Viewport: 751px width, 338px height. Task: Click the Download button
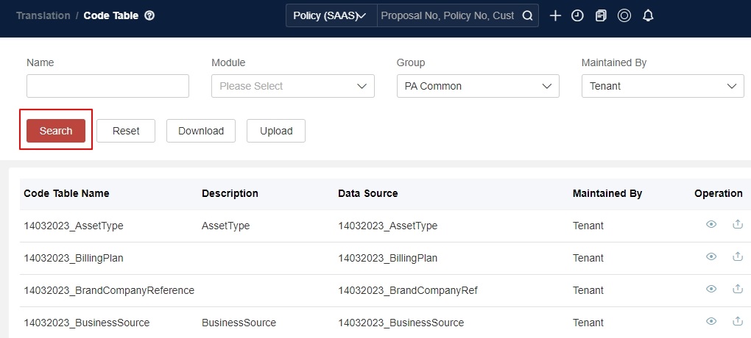[200, 131]
